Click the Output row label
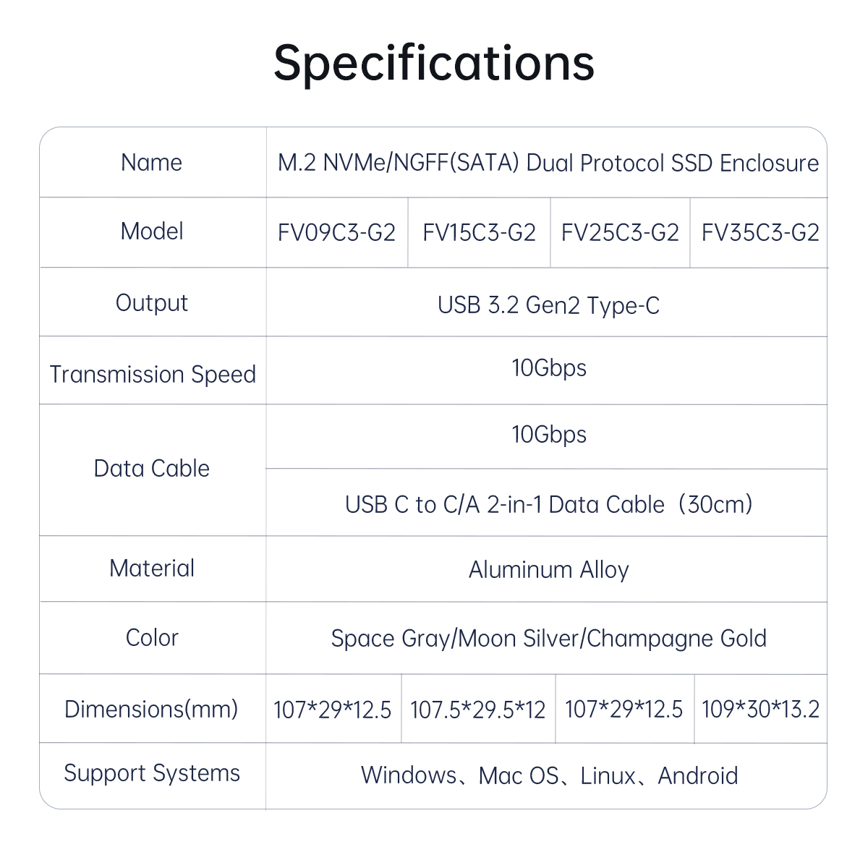Screen dimensions: 868x868 click(152, 303)
